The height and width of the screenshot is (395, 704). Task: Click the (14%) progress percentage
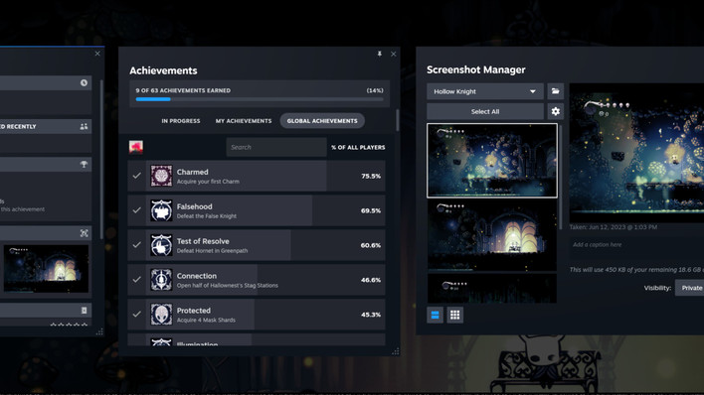375,90
